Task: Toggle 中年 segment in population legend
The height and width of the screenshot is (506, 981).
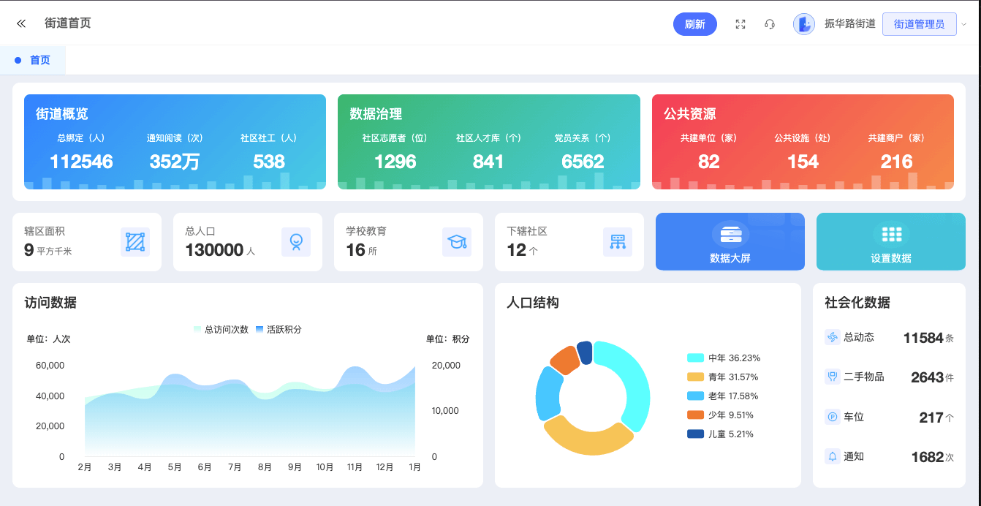Action: 724,358
